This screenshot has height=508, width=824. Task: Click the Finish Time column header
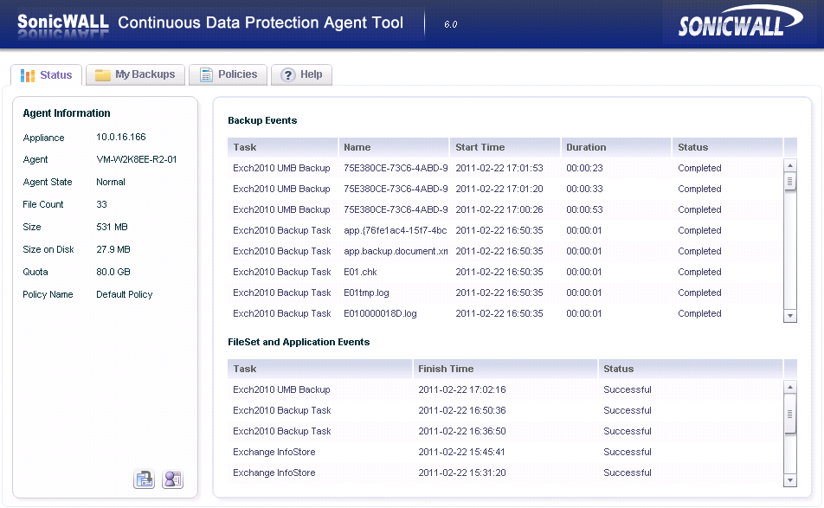pyautogui.click(x=505, y=370)
